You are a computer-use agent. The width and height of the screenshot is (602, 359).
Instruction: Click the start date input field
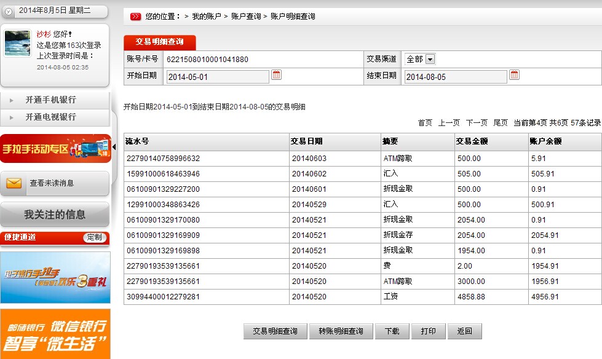[x=217, y=77]
